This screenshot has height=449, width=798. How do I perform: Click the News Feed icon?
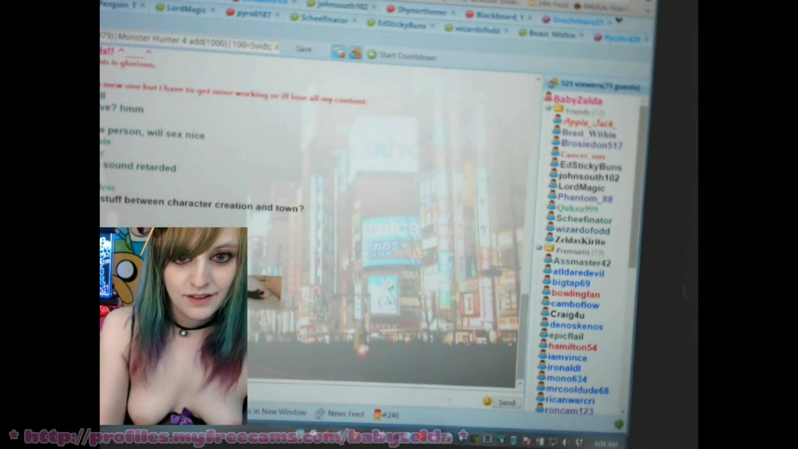click(320, 413)
